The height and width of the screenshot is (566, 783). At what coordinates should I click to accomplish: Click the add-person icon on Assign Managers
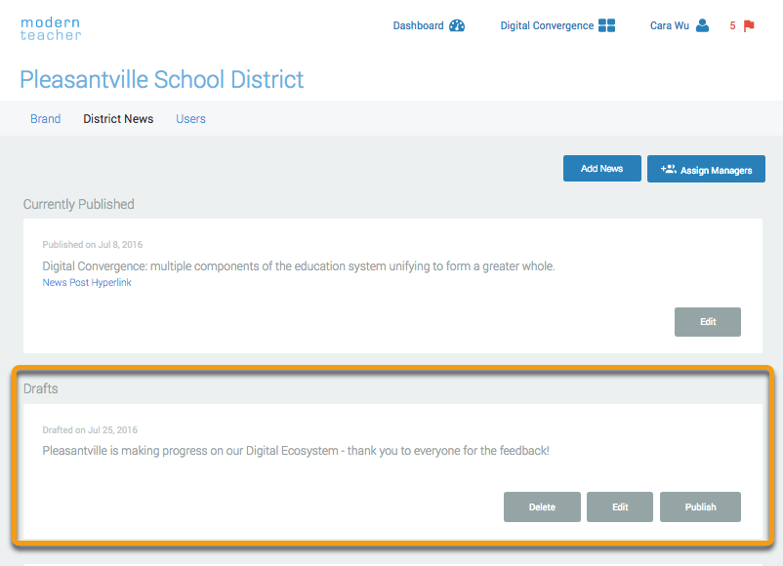click(668, 169)
